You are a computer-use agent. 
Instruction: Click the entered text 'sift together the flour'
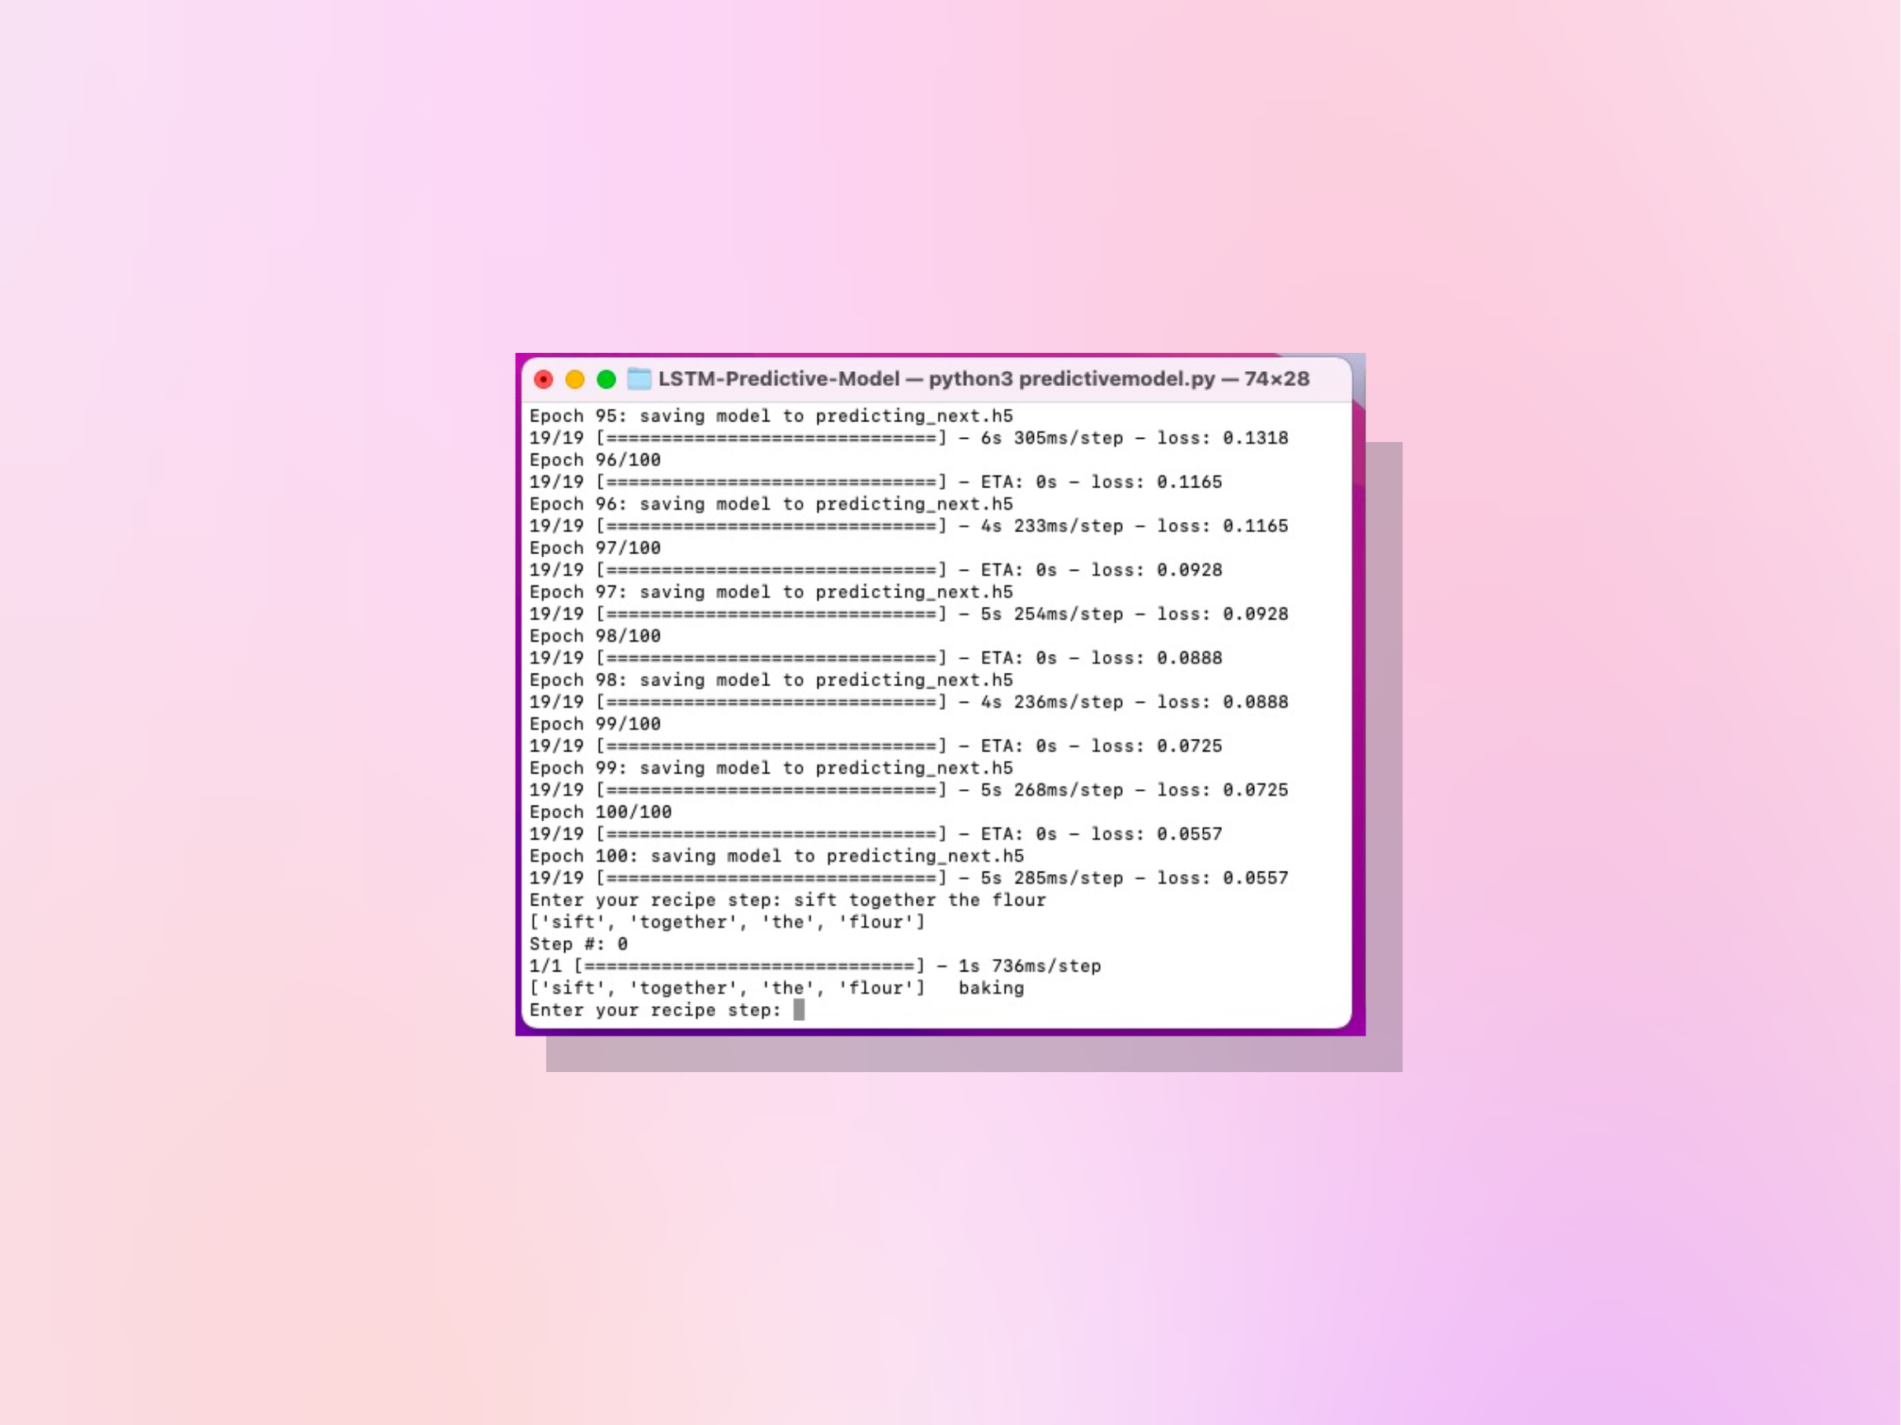click(918, 900)
